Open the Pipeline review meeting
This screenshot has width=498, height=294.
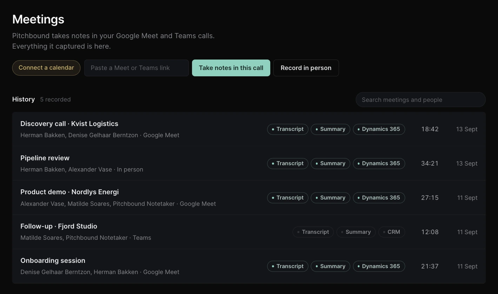tap(249, 163)
